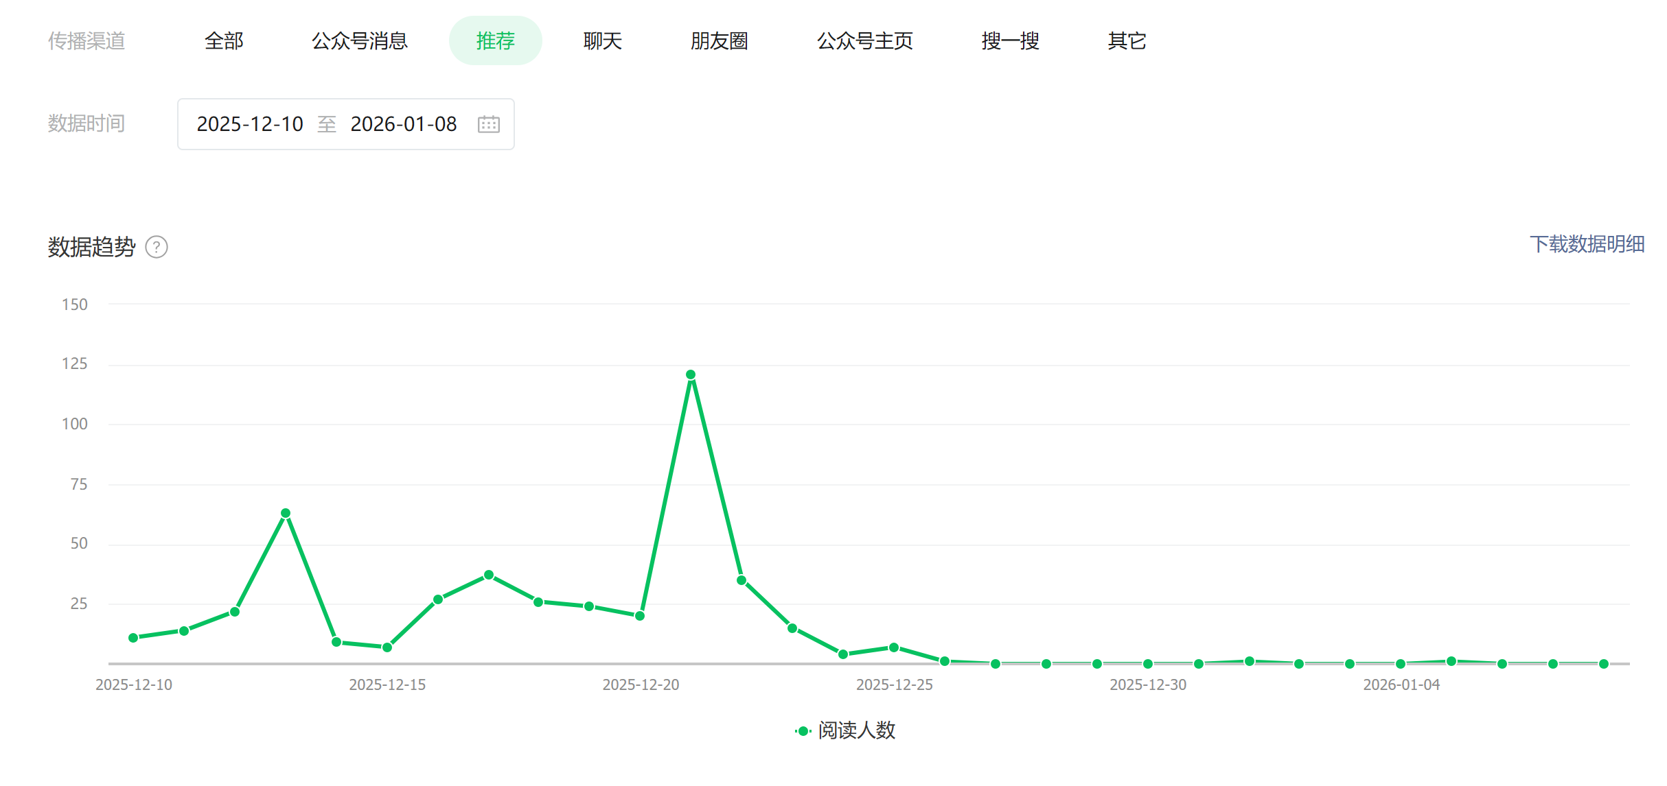
Task: Open the start date 2025-12-10 field
Action: tap(250, 124)
